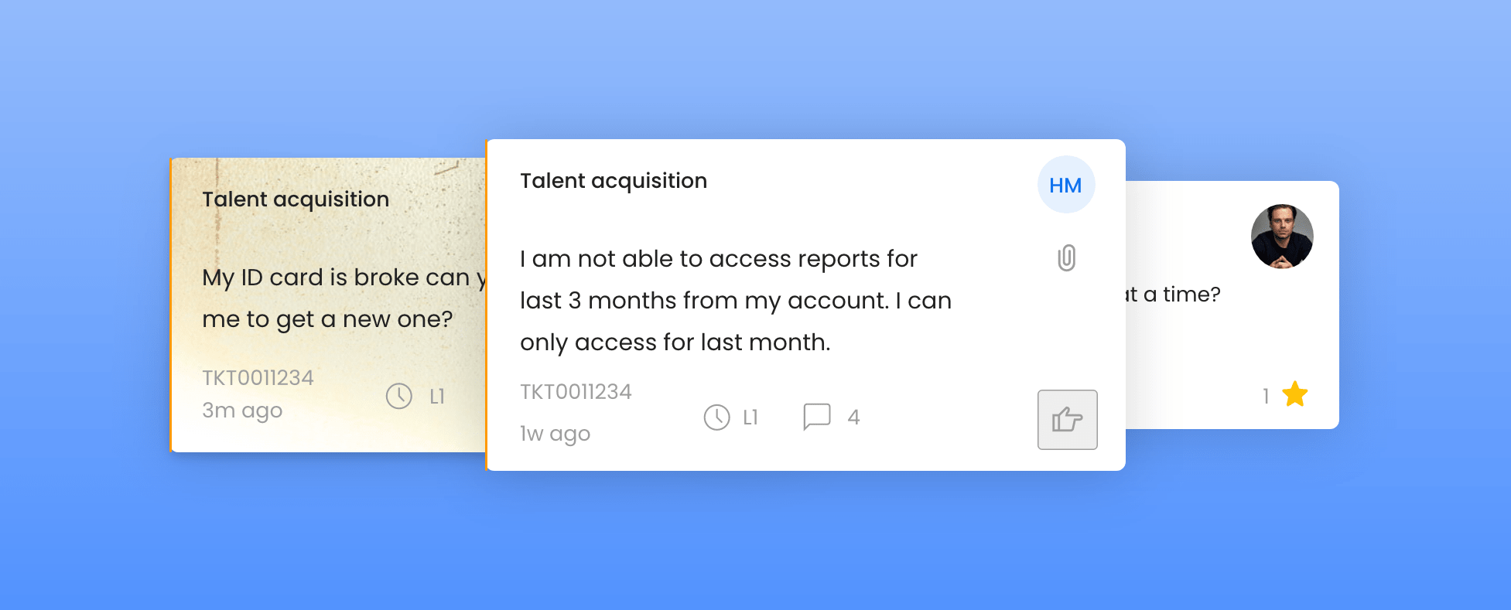Select the ID card ticket text area

pos(333,298)
